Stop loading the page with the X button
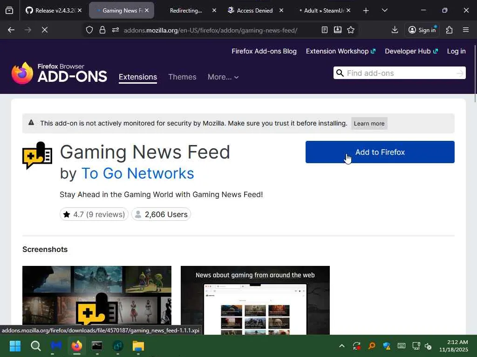The height and width of the screenshot is (357, 477). [44, 30]
